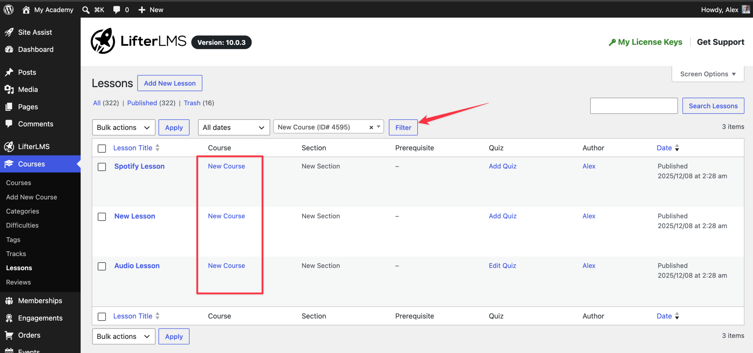The width and height of the screenshot is (753, 353).
Task: Sort by footer Date arrows
Action: (677, 316)
